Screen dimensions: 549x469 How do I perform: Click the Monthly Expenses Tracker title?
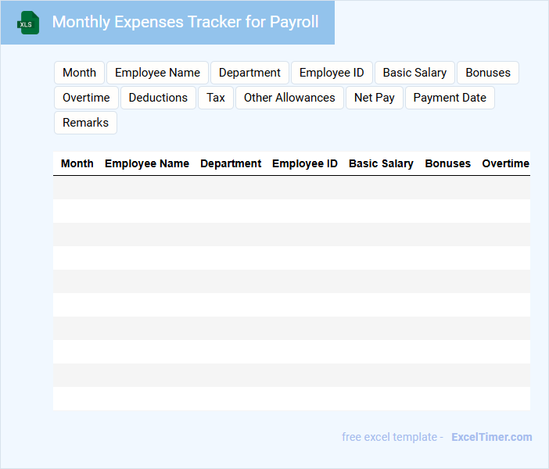[x=185, y=22]
